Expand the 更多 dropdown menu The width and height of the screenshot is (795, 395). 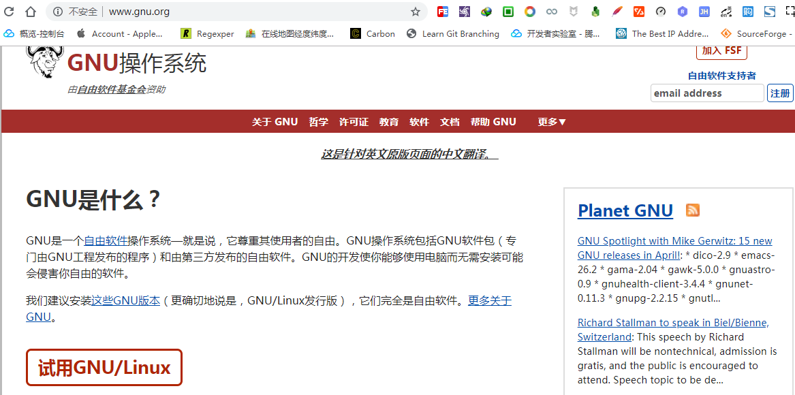coord(552,122)
